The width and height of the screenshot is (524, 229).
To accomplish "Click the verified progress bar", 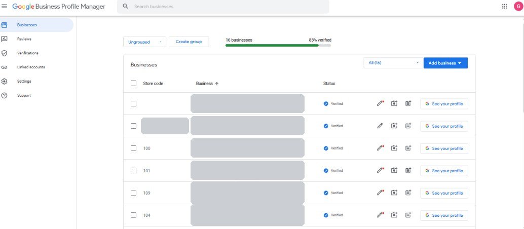I will tap(278, 45).
